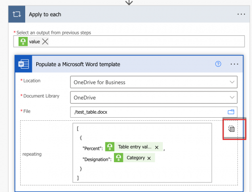Click the /test_table.docx file field
The image size is (252, 192).
tap(154, 112)
